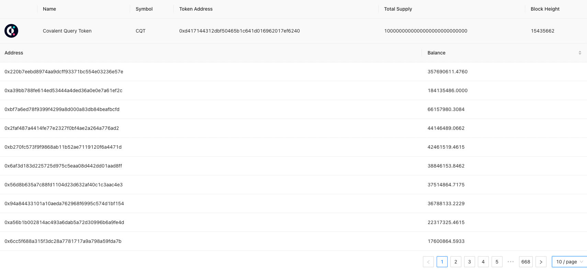The height and width of the screenshot is (272, 587).
Task: Click the Block Height column header
Action: [545, 9]
